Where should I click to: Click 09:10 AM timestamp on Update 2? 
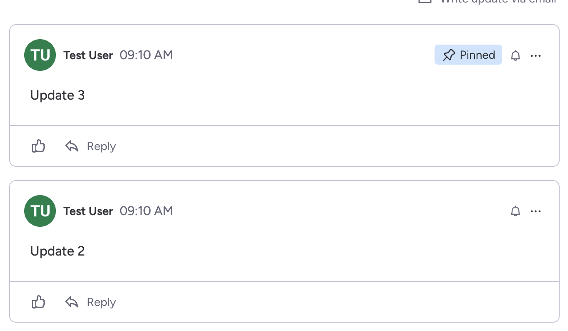[146, 211]
